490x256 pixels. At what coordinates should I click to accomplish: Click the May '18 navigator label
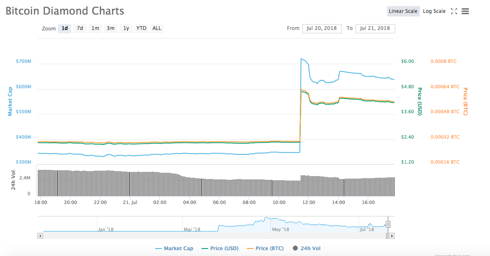click(x=281, y=229)
